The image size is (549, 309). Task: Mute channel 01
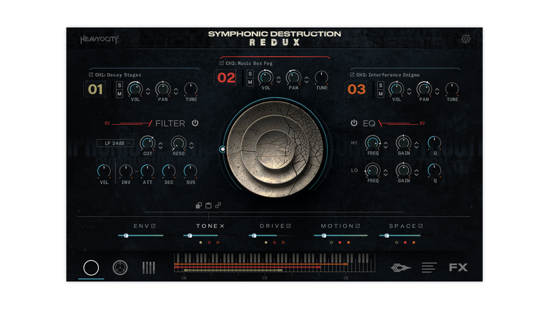119,93
